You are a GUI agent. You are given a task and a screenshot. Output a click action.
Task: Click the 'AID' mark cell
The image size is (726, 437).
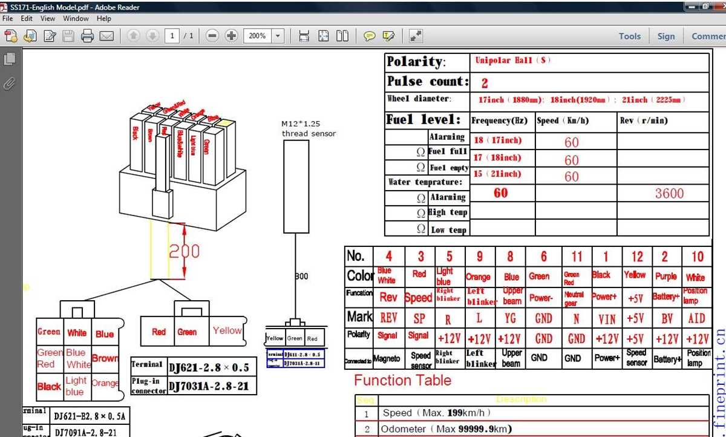(696, 318)
